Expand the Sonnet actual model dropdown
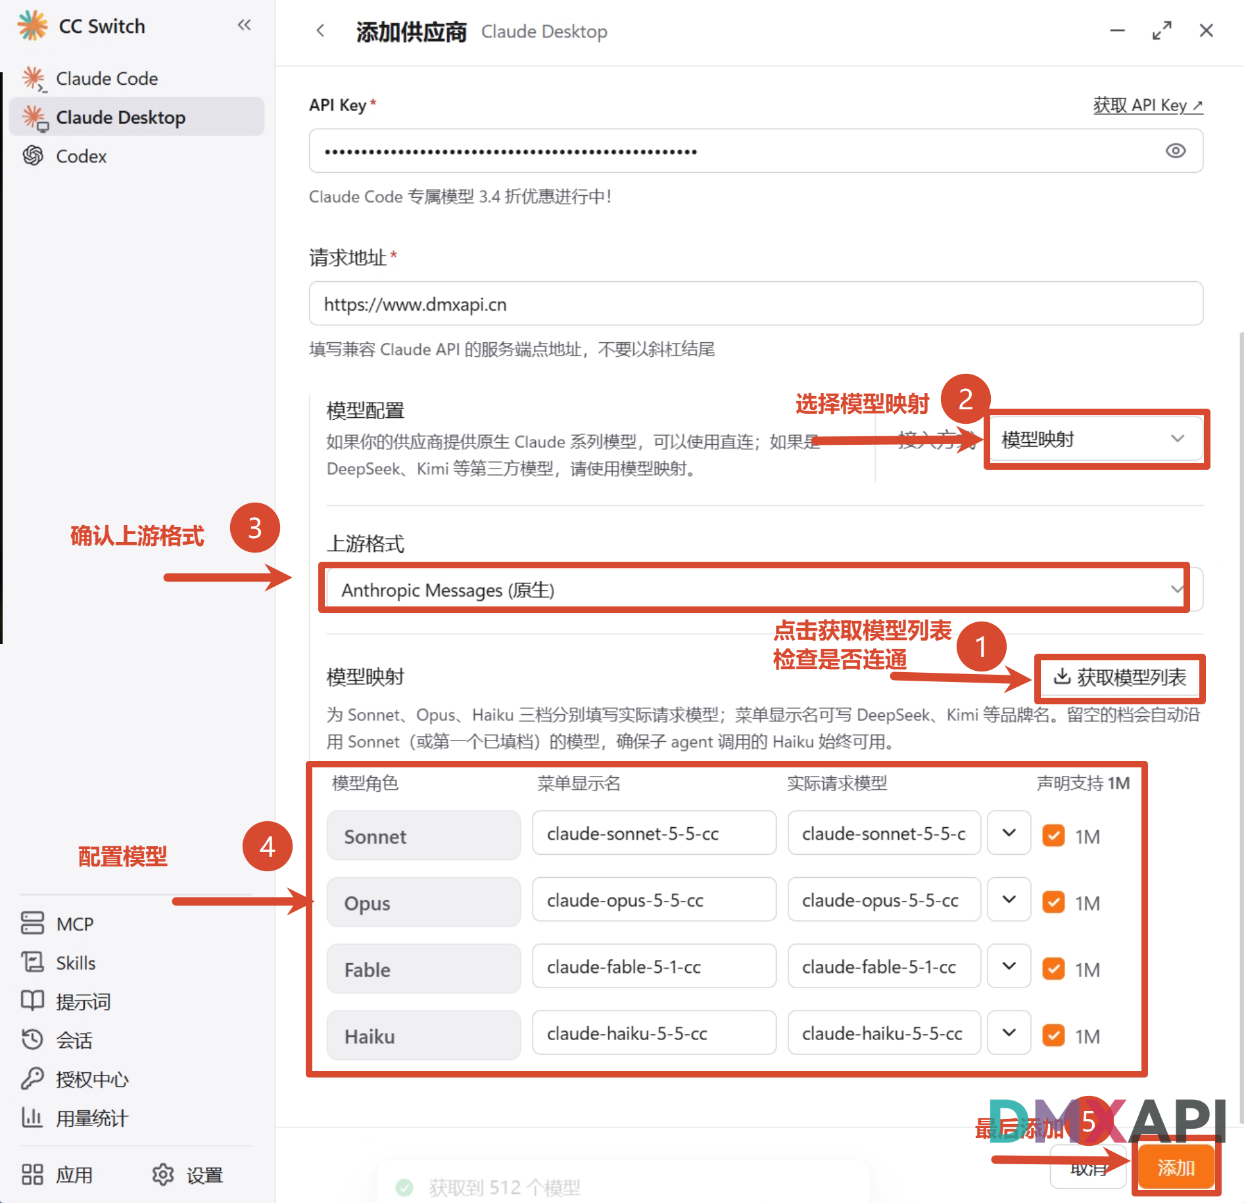The width and height of the screenshot is (1244, 1203). [x=1009, y=833]
